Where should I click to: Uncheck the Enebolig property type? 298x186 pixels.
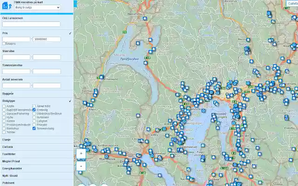pos(34,110)
